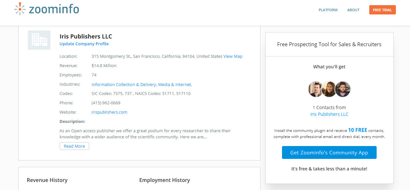Select the middle contact avatar photo
This screenshot has width=410, height=190.
[329, 89]
